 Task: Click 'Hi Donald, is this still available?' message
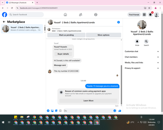pos(67,60)
